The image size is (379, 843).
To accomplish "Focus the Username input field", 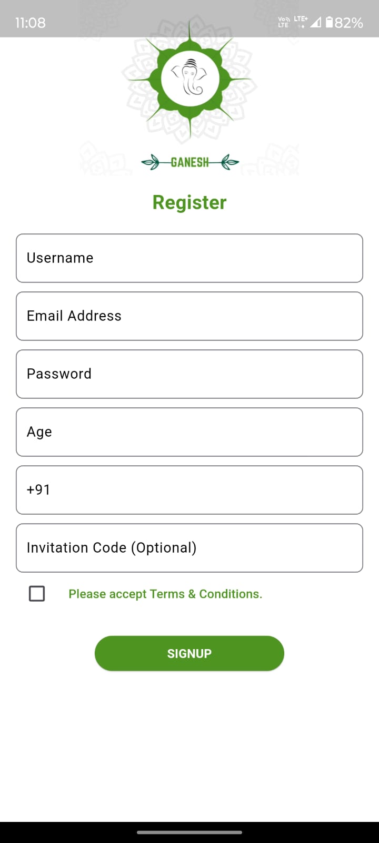I will 189,258.
